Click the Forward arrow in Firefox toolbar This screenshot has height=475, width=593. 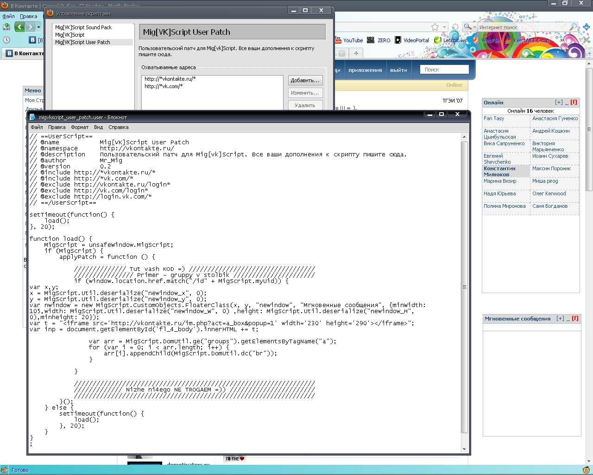30,27
